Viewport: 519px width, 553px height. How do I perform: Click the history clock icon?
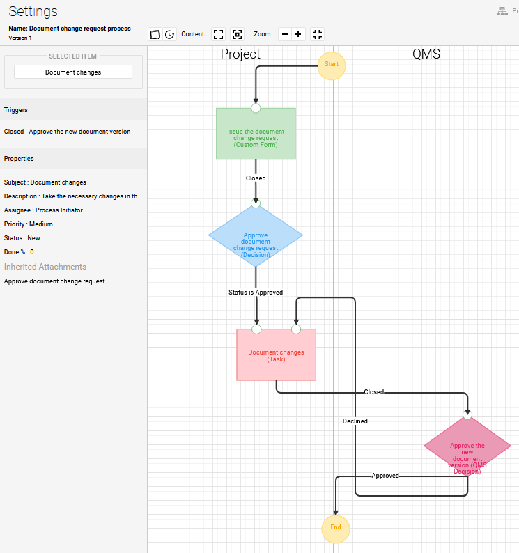pos(169,34)
